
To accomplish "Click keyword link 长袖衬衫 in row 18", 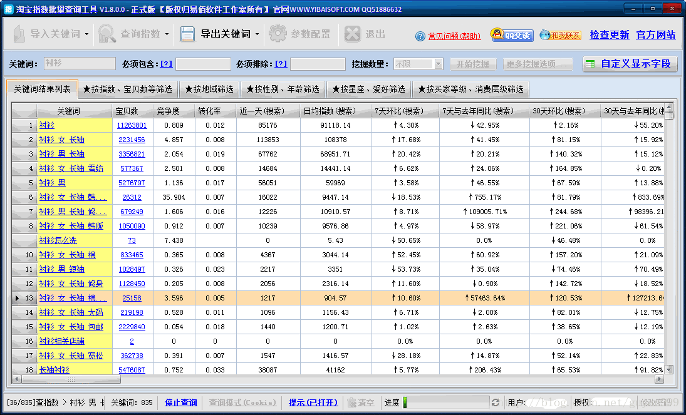I will pos(55,370).
